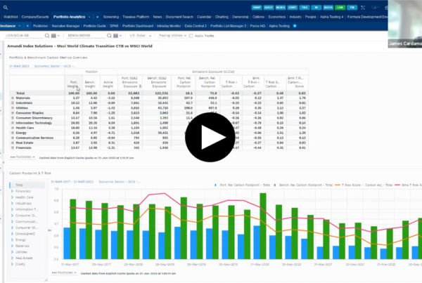Open the Narrative Manager sub-tab

65,26
